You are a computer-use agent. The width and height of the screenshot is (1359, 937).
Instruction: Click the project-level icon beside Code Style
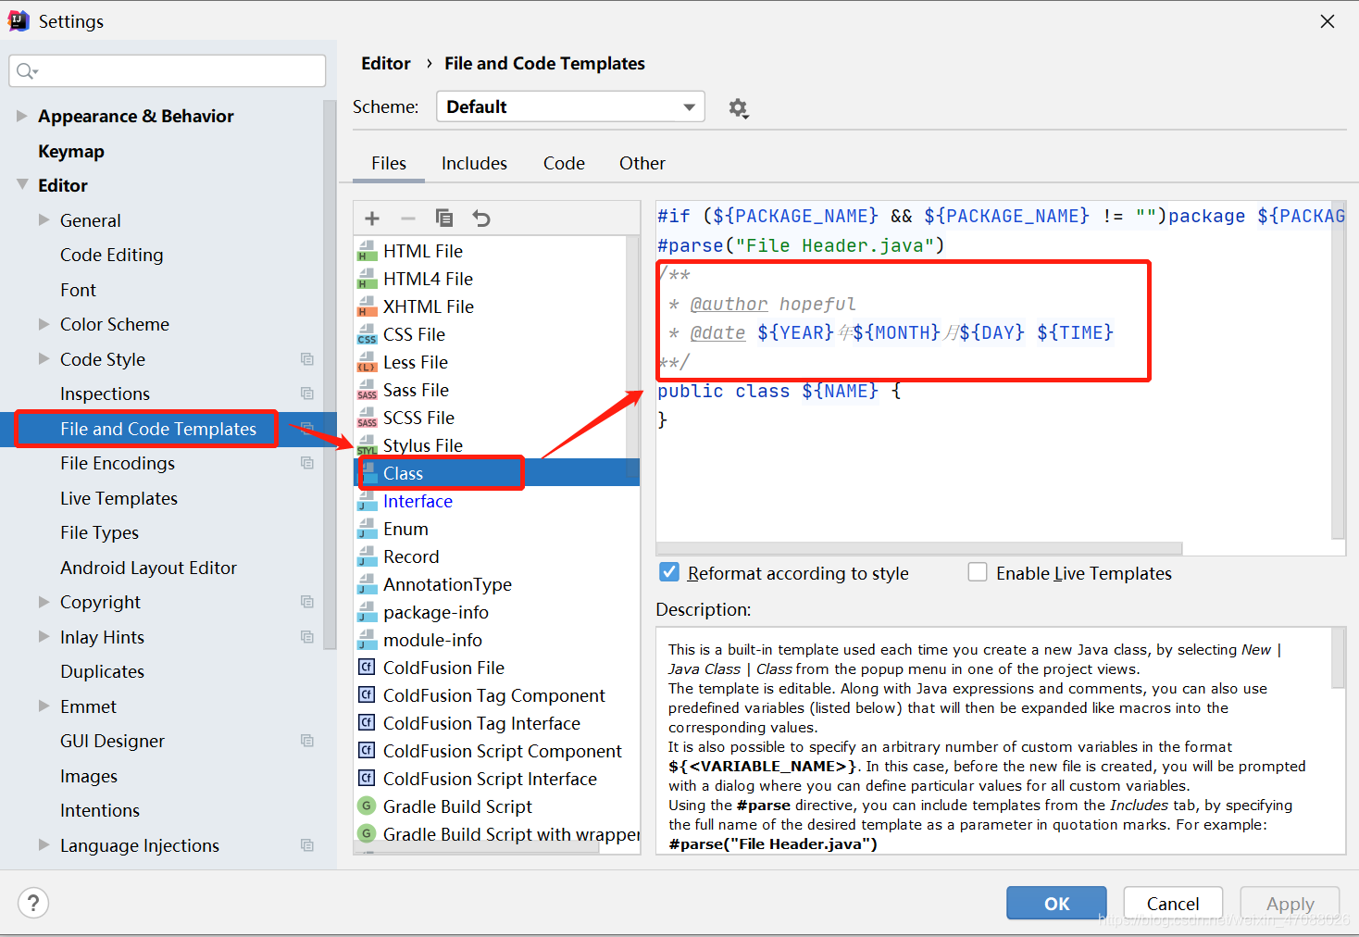[307, 359]
